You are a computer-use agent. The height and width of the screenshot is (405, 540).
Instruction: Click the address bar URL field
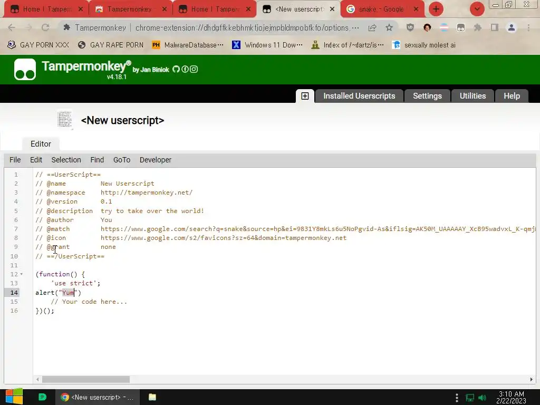pyautogui.click(x=246, y=27)
